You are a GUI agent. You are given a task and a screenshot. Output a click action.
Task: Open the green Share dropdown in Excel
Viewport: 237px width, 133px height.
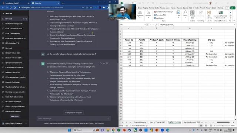(x=233, y=8)
